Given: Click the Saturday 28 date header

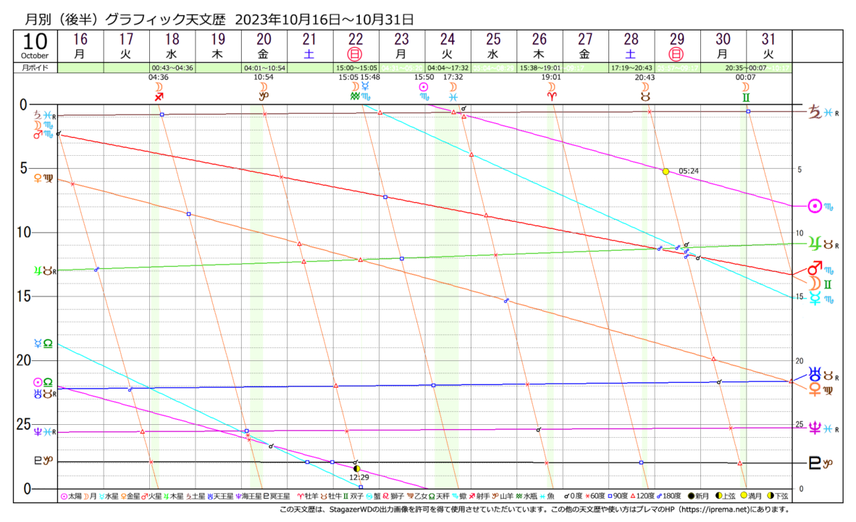Looking at the screenshot, I should coord(631,46).
